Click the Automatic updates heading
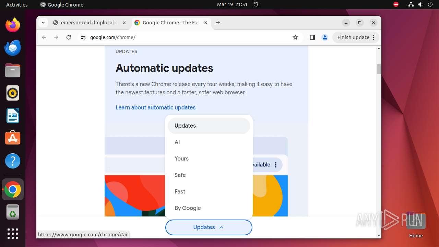Screen dimensions: 439x247 pyautogui.click(x=164, y=68)
